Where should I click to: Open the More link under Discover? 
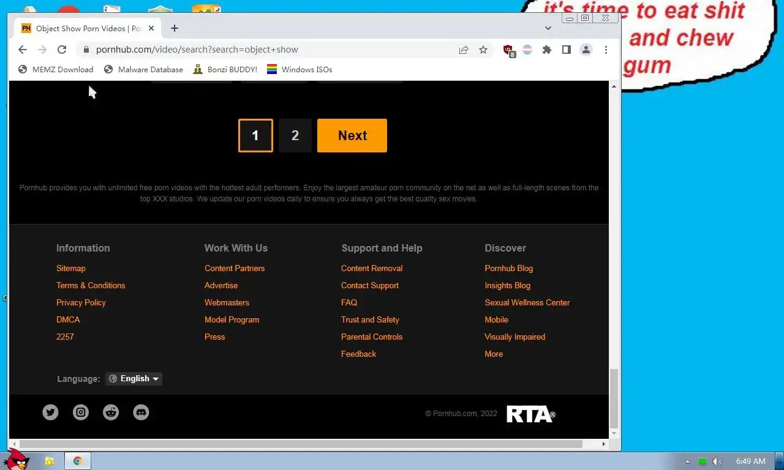pos(494,354)
